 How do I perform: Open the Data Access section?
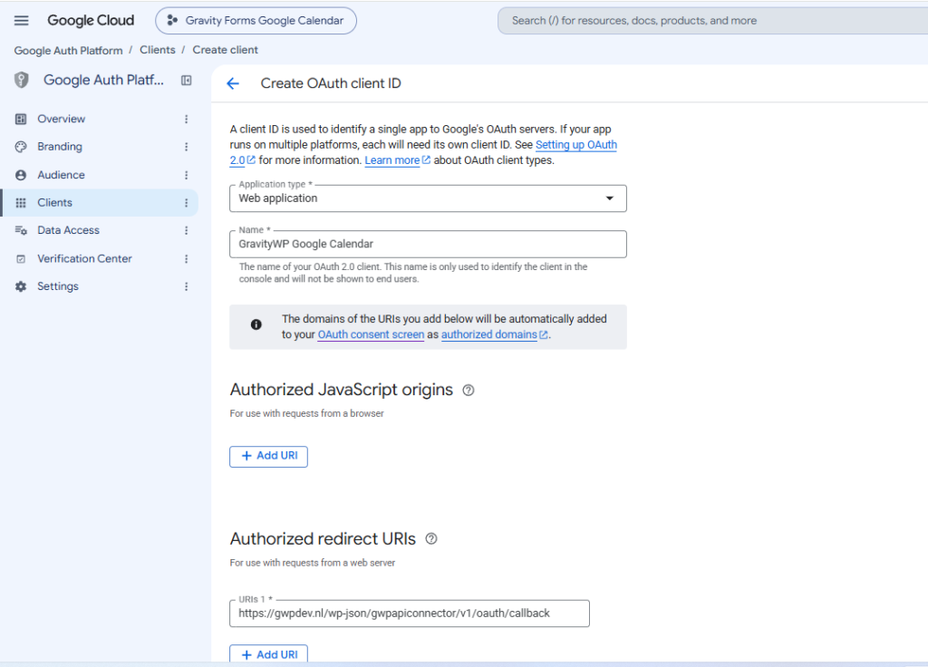click(68, 230)
